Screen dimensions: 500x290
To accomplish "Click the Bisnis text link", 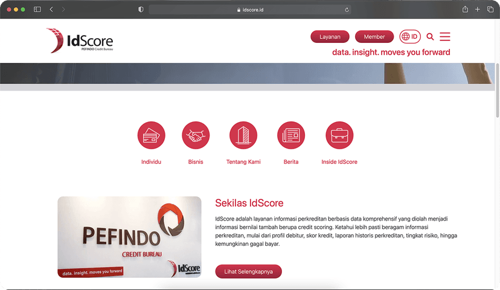I will 196,162.
